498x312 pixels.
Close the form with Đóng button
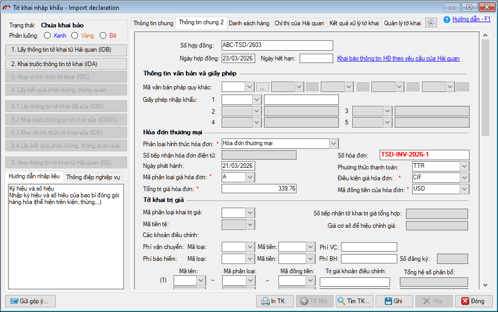tap(473, 301)
